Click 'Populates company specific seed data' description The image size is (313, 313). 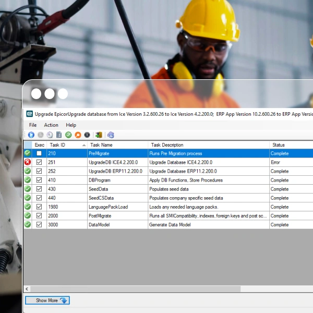(x=209, y=198)
